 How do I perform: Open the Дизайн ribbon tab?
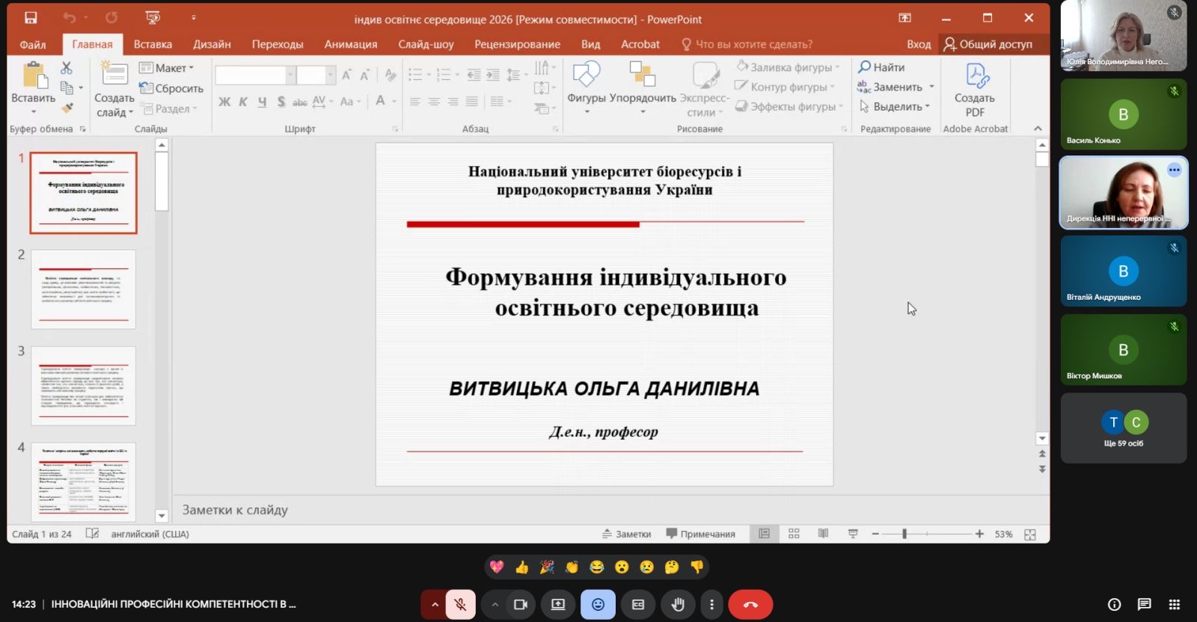pos(212,44)
